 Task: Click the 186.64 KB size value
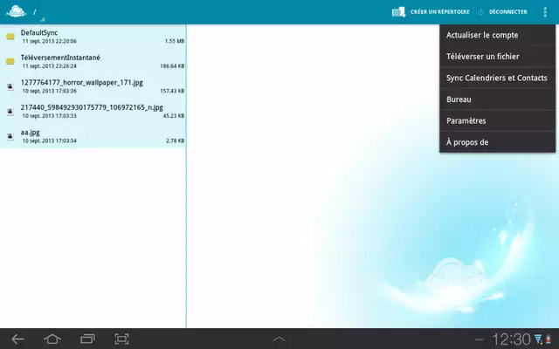click(x=172, y=66)
